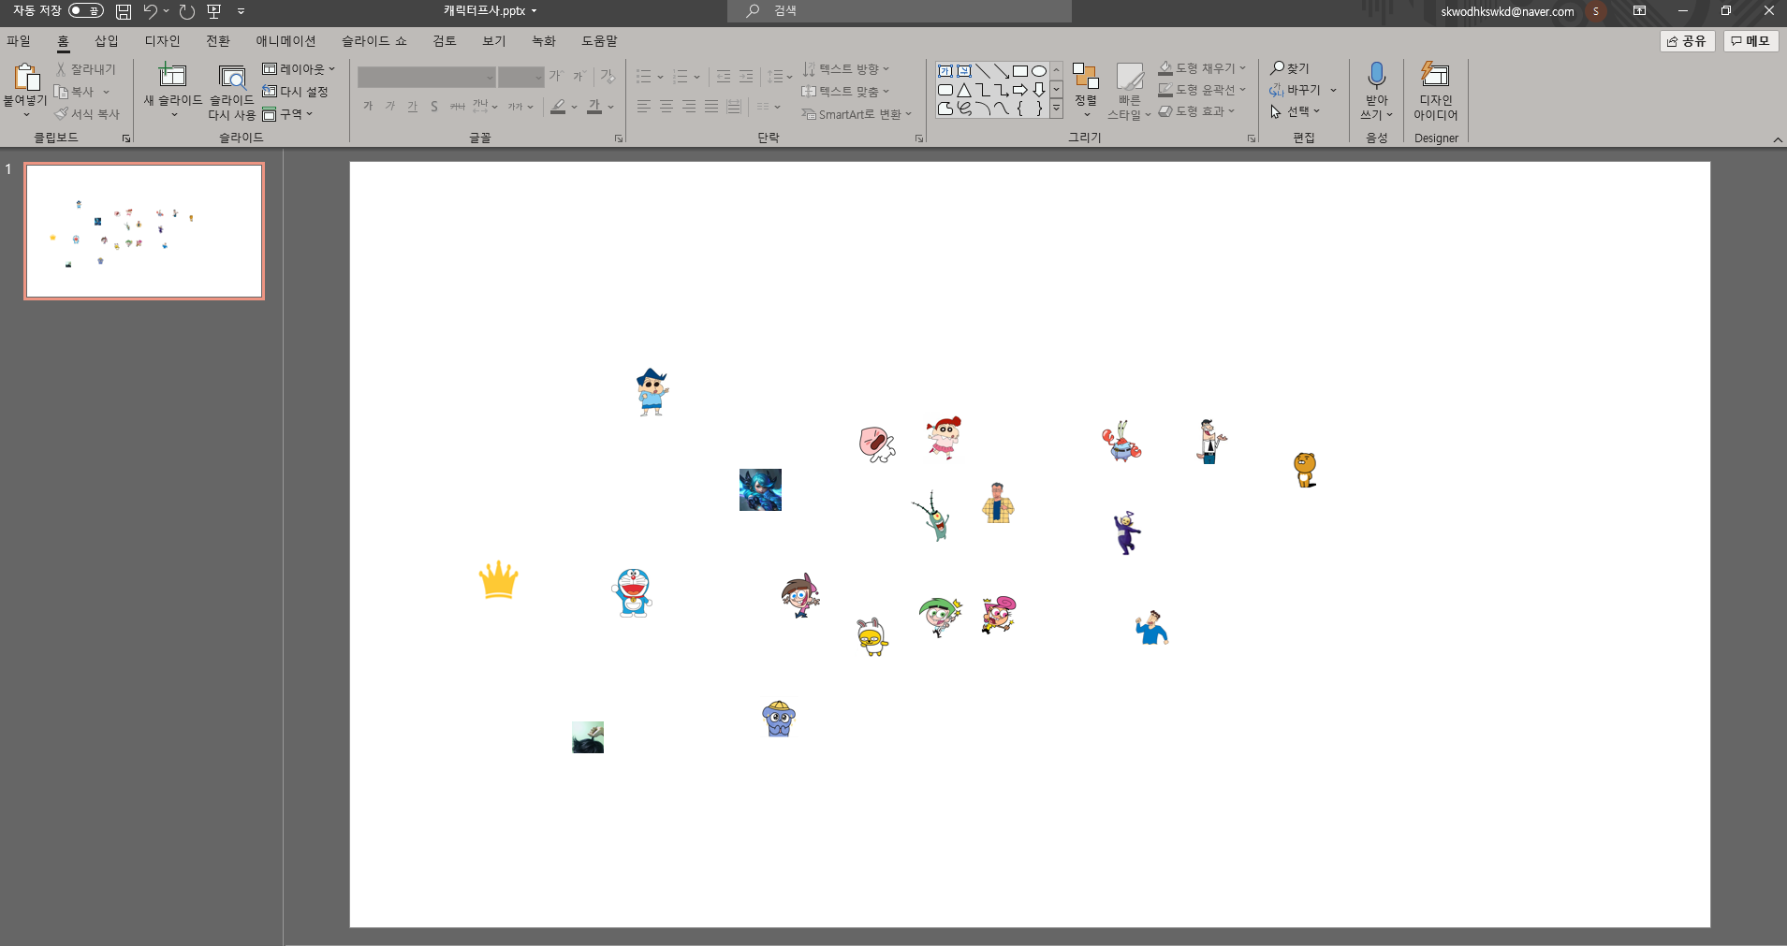Click 잘라내기 (cut) button

(x=85, y=69)
